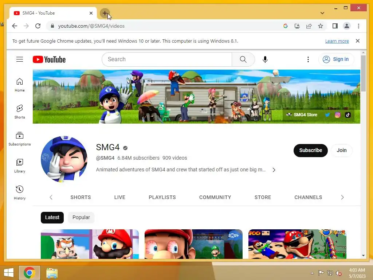373x280 pixels.
Task: Click the scrollbar down arrow
Action: click(363, 256)
